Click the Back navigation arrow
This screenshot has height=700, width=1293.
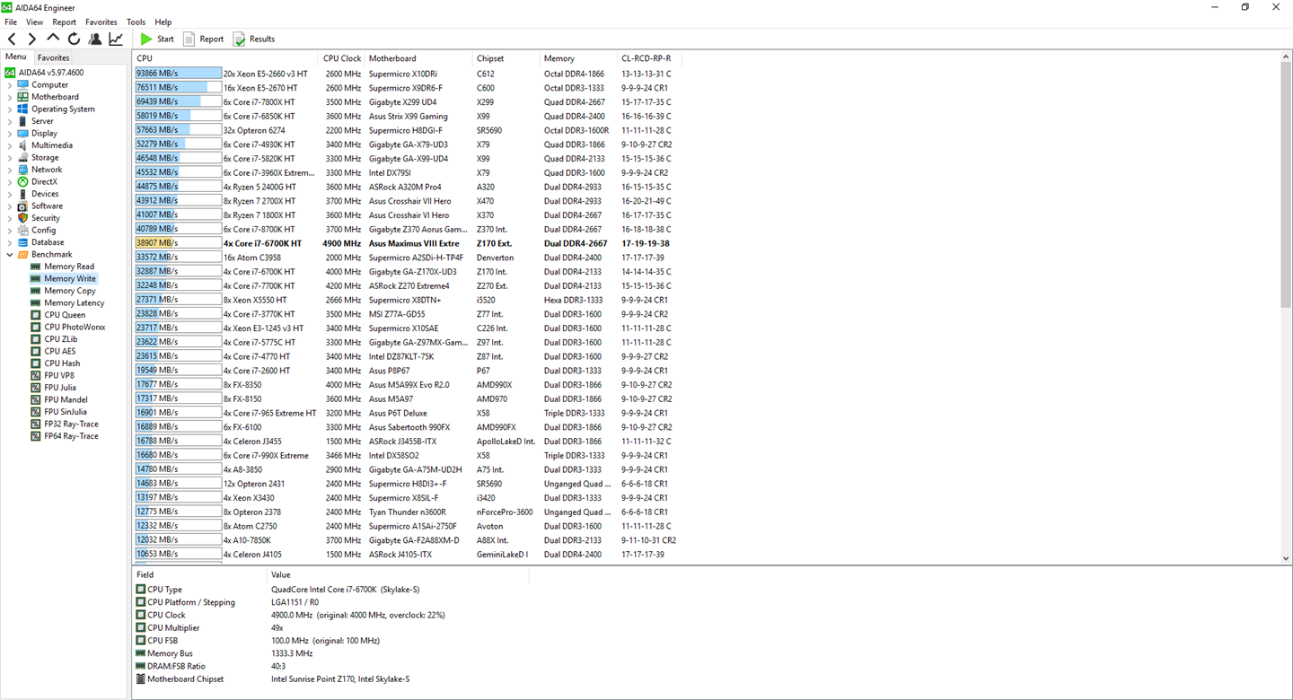(x=12, y=39)
